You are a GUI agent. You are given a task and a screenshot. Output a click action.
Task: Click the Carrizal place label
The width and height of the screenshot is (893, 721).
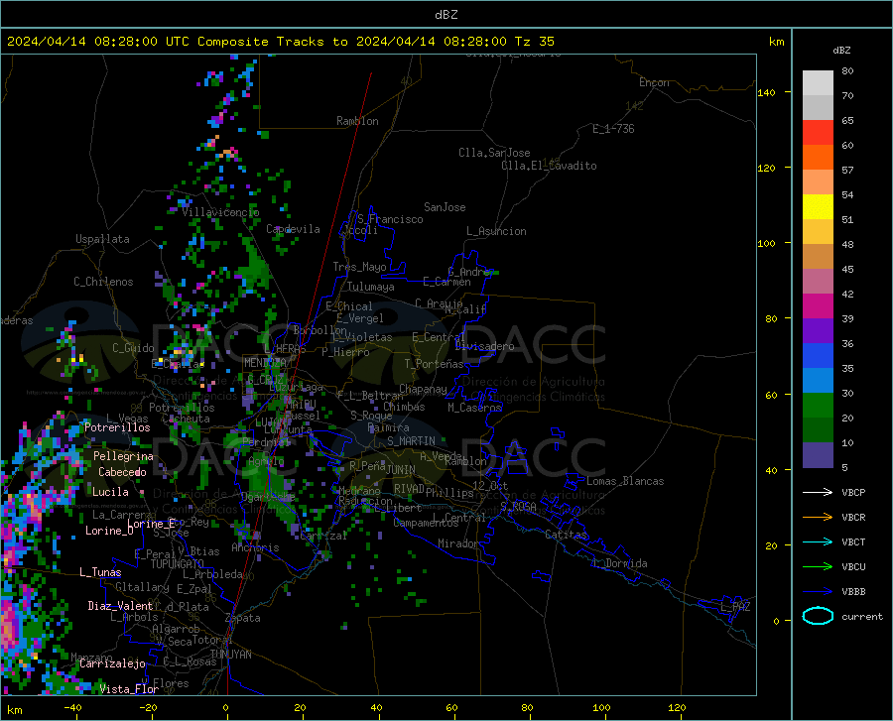pyautogui.click(x=323, y=537)
